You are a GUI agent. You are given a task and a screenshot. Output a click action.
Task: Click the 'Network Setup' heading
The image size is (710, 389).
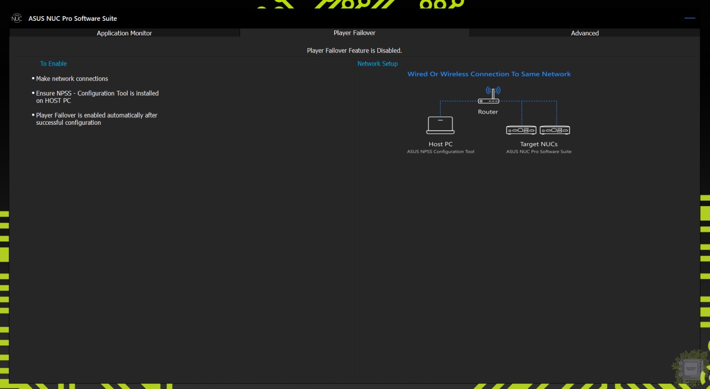[x=377, y=63]
